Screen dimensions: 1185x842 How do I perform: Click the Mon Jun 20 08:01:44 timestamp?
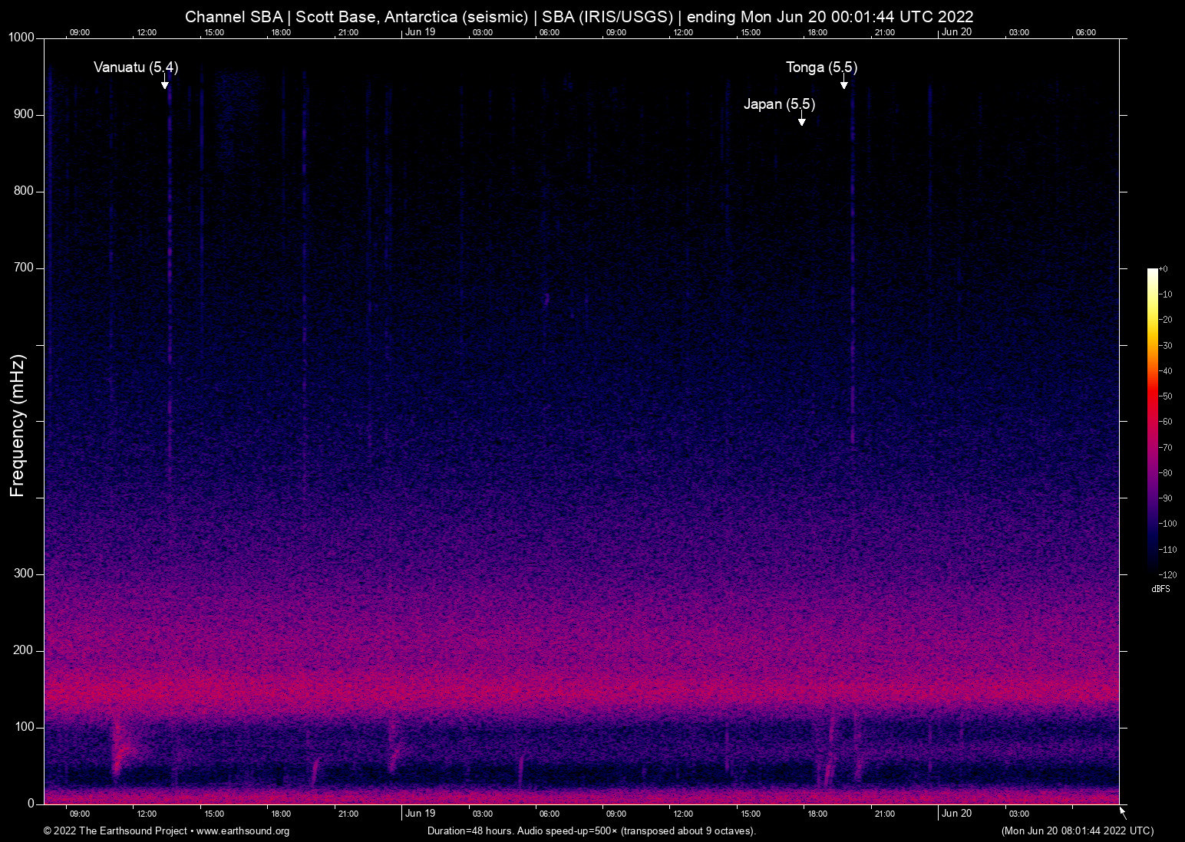tap(1077, 831)
